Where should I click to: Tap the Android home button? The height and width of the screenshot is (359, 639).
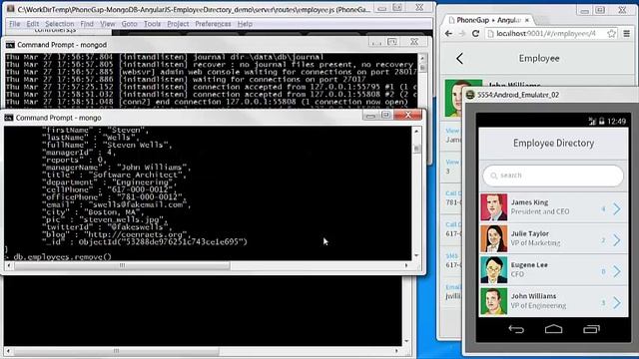[553, 329]
